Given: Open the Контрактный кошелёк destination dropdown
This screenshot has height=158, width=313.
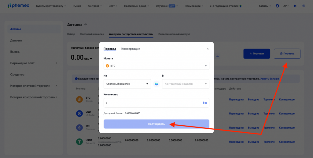Looking at the screenshot, I should [185, 84].
